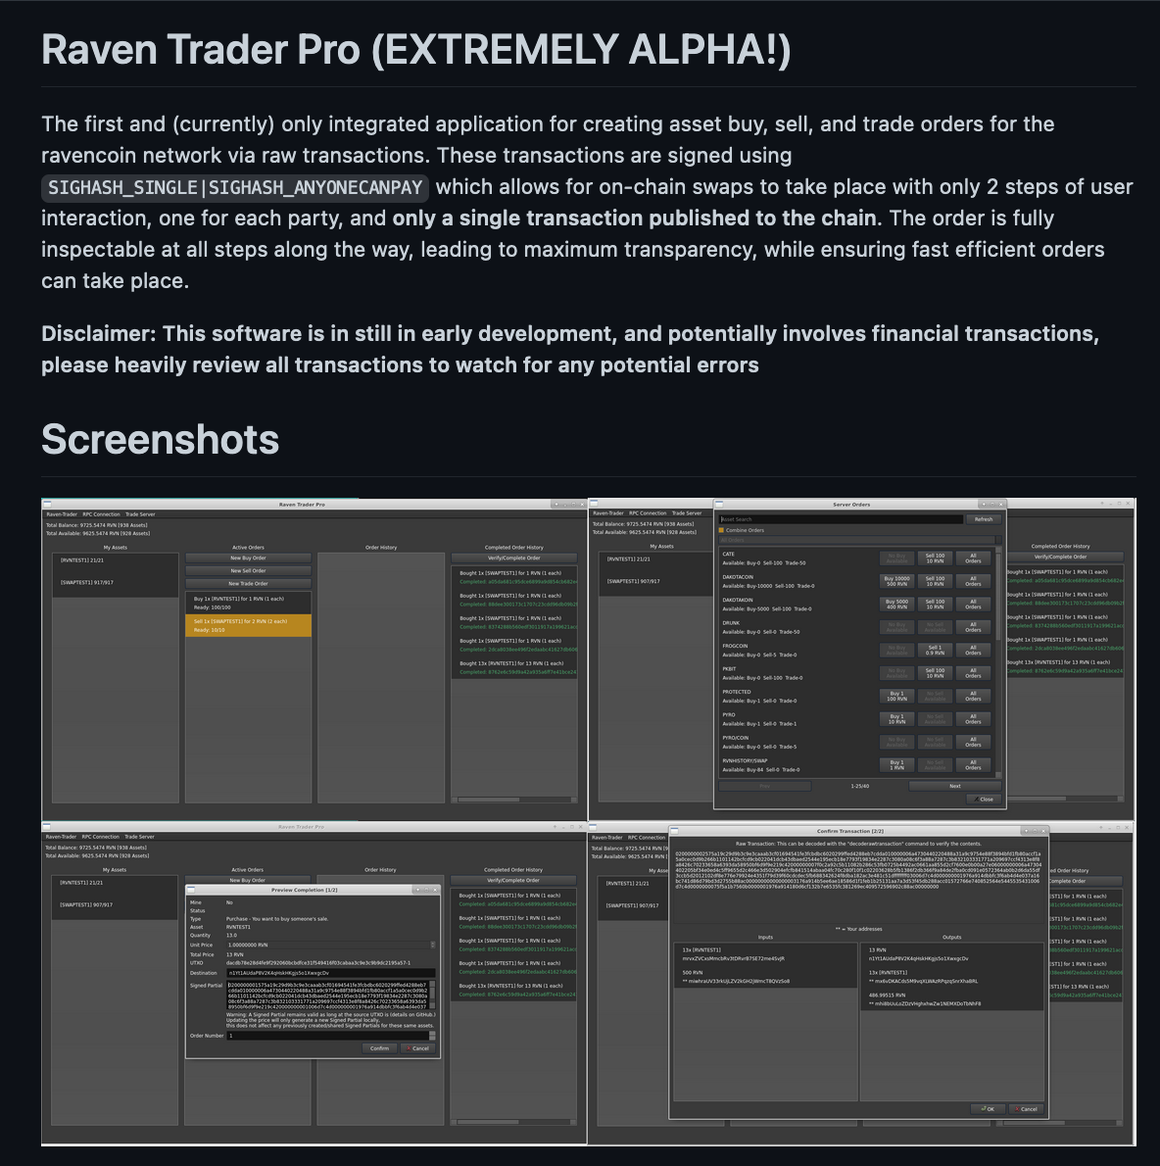Click Buy 5000 400 RVN for DAKOTAKOIN
The image size is (1160, 1166).
[x=896, y=605]
